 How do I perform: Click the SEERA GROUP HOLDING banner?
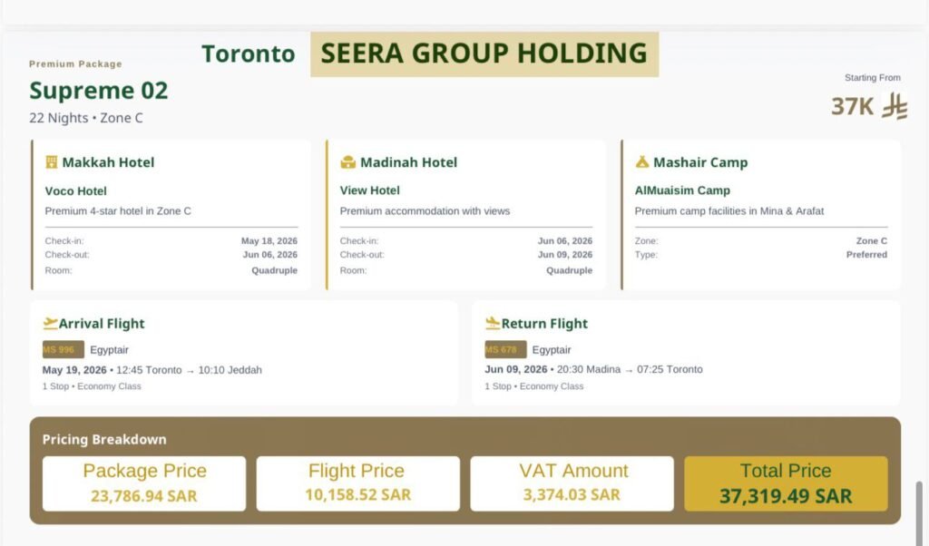484,54
